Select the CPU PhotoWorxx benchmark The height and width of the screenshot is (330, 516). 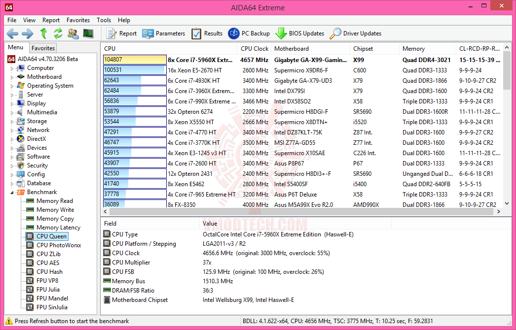tap(59, 245)
